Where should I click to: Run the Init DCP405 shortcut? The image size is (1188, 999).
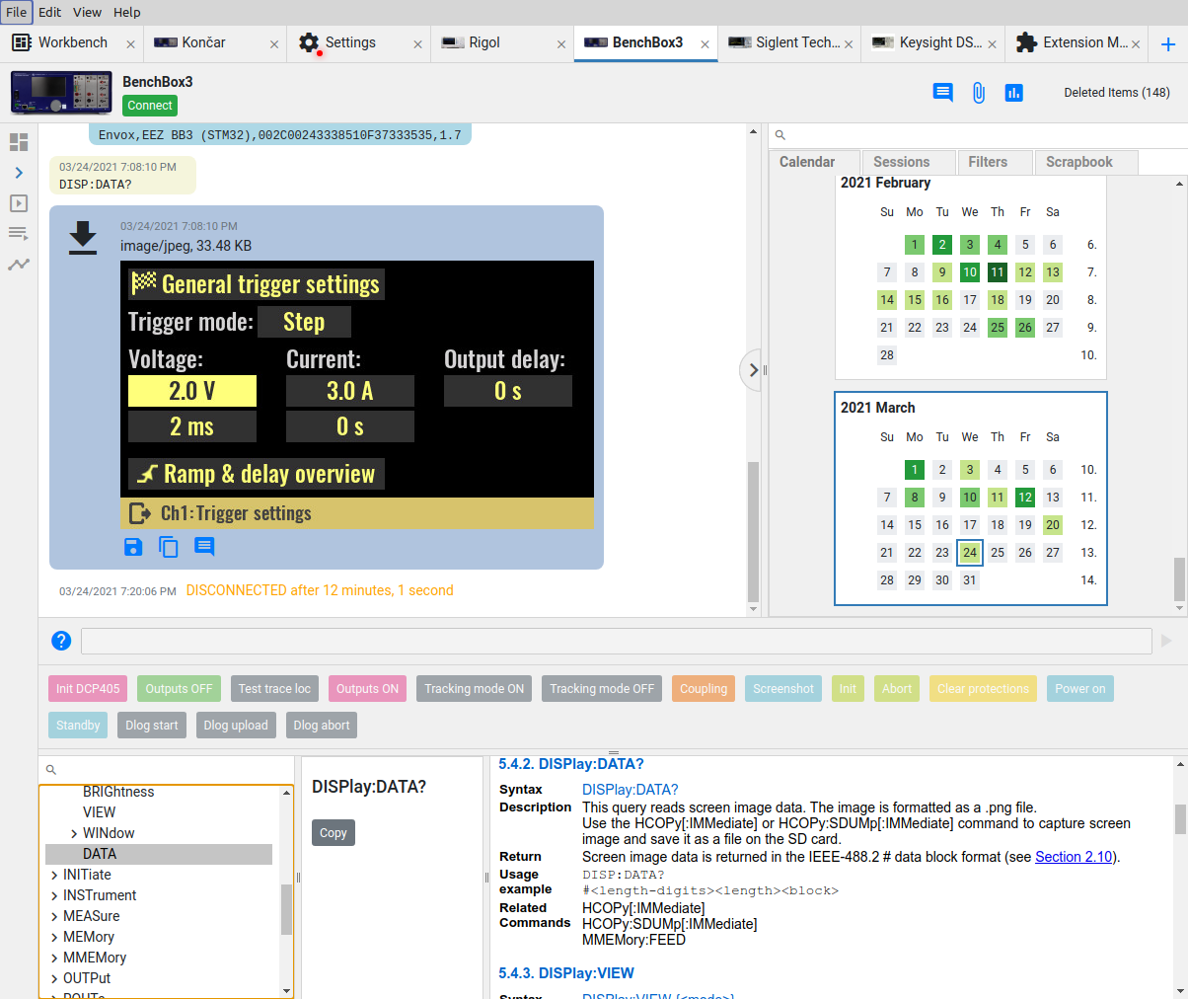coord(88,689)
